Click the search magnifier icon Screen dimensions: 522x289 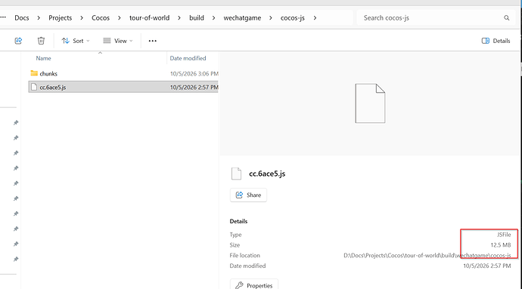click(x=506, y=18)
